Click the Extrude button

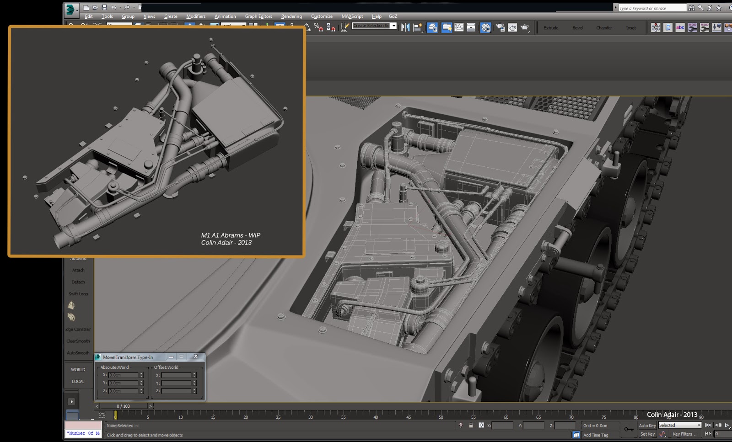[x=551, y=28]
